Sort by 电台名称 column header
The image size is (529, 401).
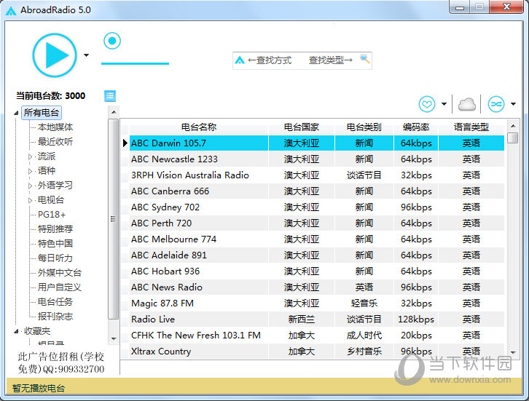pyautogui.click(x=199, y=127)
